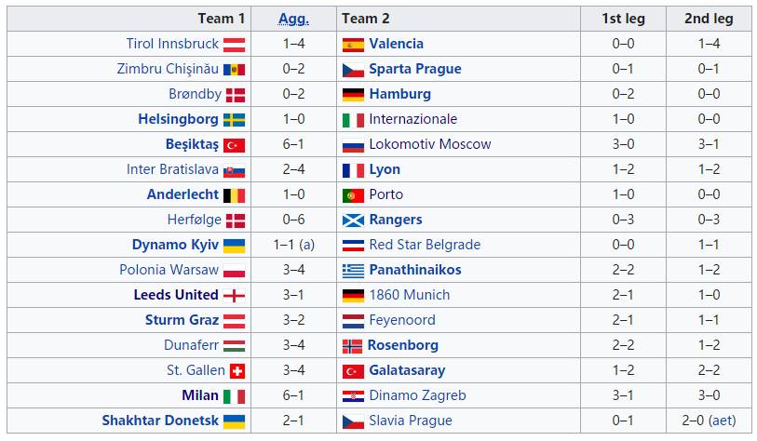Click the Croatian flag next to Dinamo Zagreb

point(353,395)
